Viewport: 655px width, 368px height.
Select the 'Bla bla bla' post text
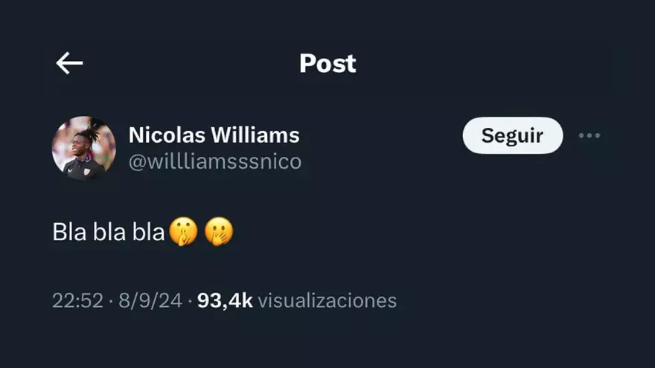pyautogui.click(x=109, y=232)
